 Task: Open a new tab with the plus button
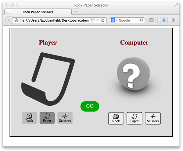pyautogui.click(x=76, y=12)
